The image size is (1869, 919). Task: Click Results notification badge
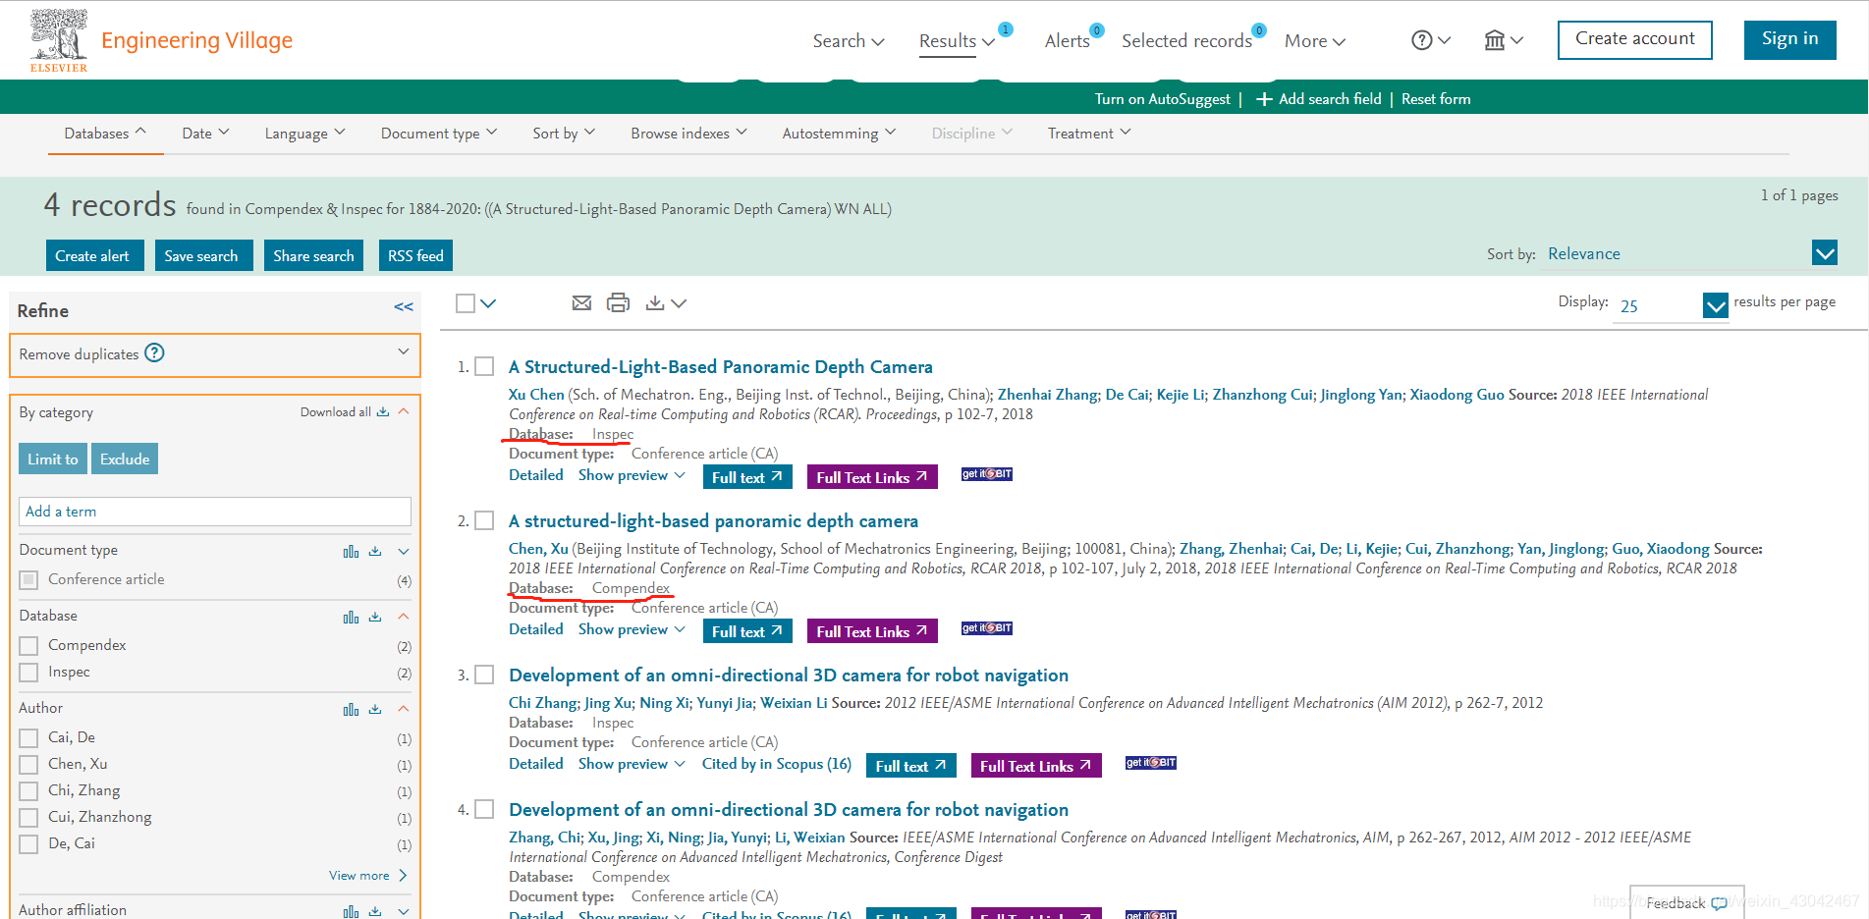point(1005,29)
